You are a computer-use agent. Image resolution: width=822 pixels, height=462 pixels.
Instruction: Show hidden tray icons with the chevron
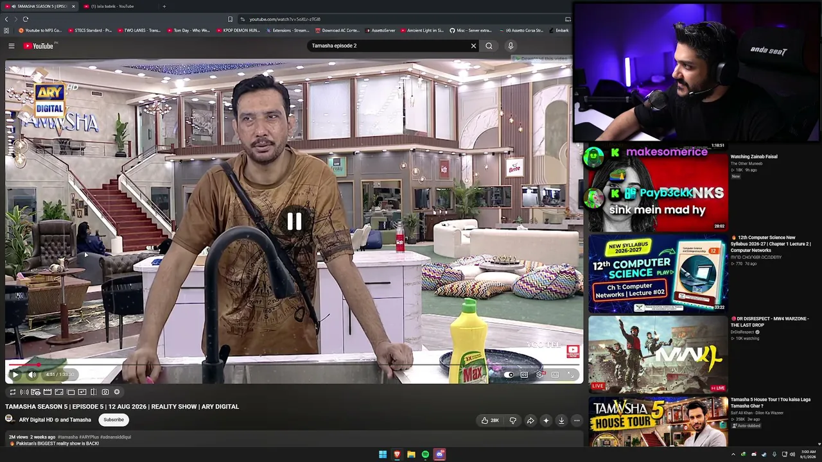pos(733,454)
